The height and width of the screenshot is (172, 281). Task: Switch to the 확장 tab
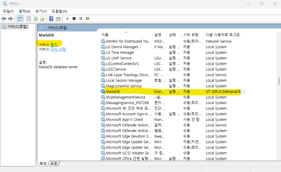pos(43,163)
